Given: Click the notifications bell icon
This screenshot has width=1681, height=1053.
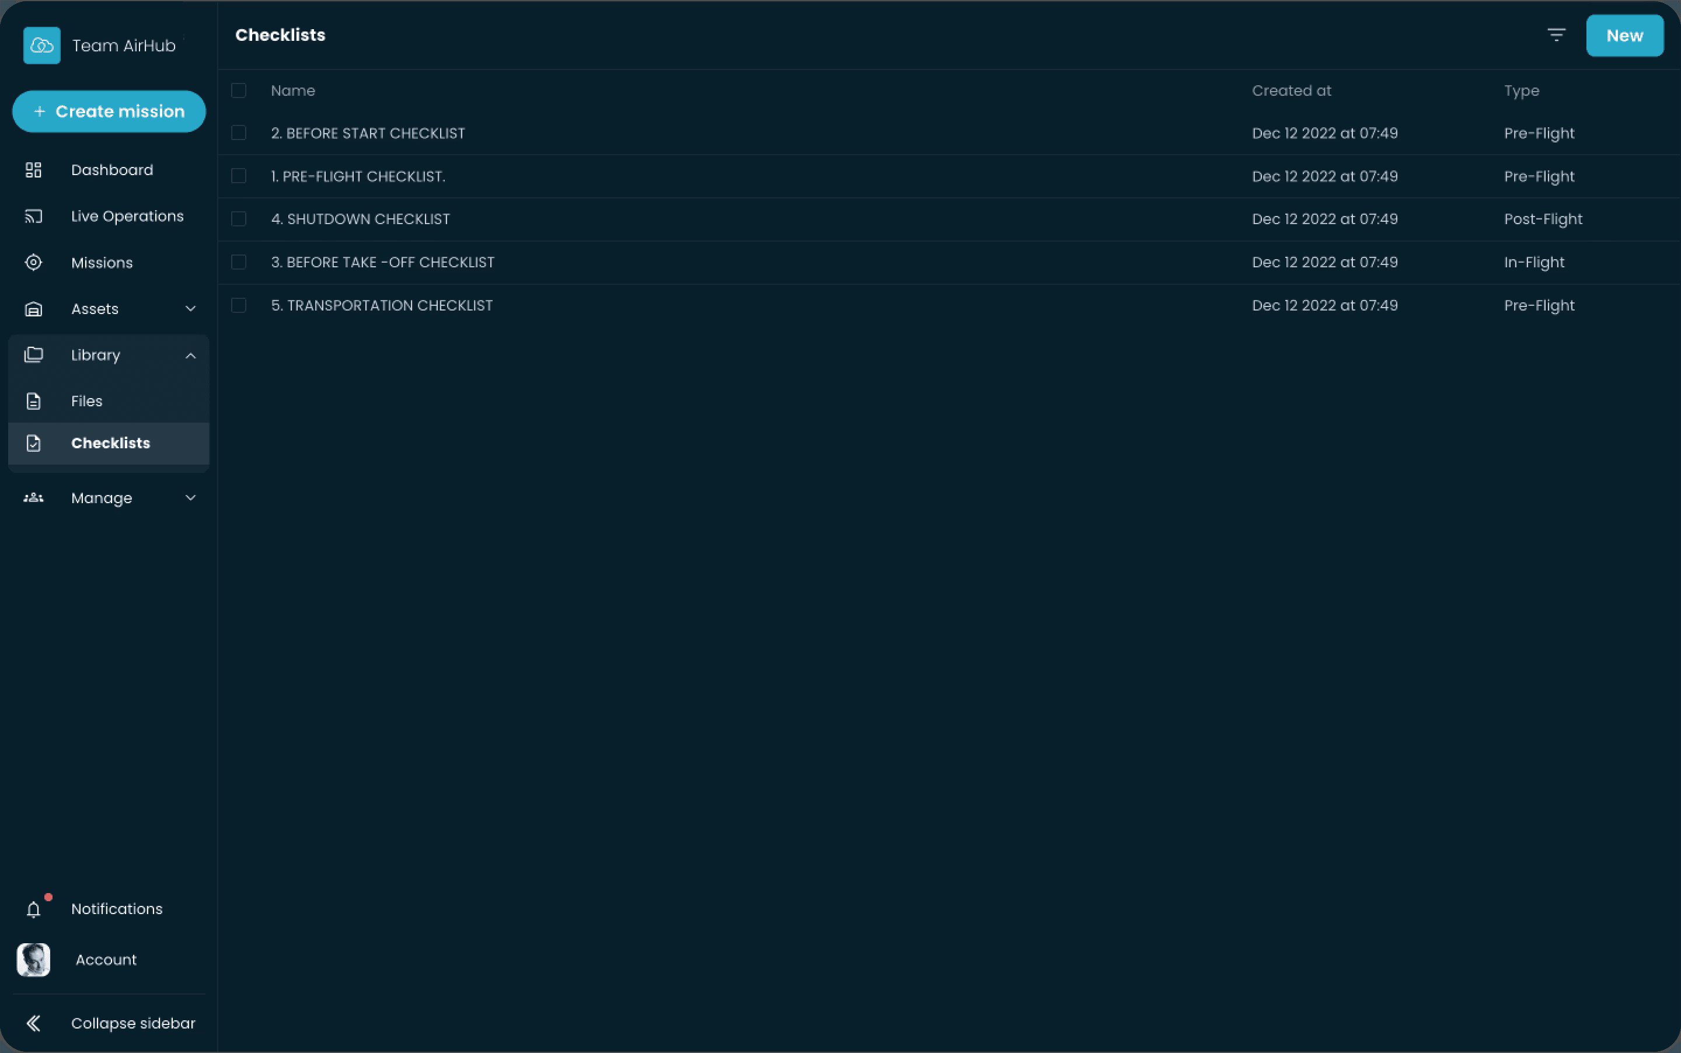Looking at the screenshot, I should pyautogui.click(x=33, y=909).
